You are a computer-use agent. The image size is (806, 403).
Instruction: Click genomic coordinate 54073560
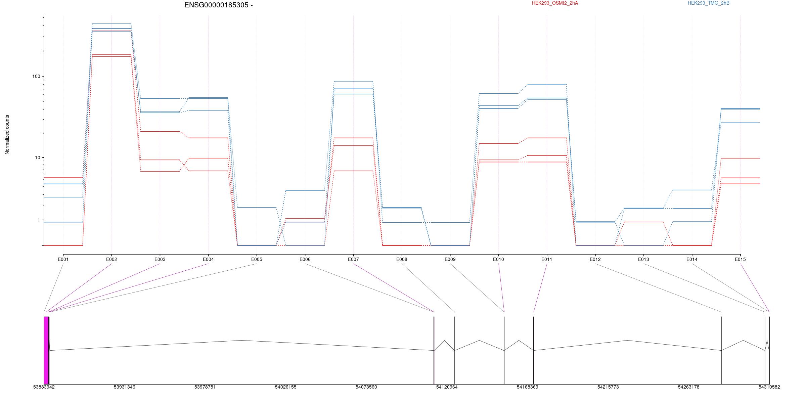click(x=366, y=387)
